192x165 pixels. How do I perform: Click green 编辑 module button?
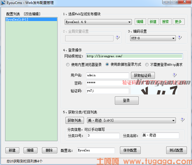tap(140, 22)
